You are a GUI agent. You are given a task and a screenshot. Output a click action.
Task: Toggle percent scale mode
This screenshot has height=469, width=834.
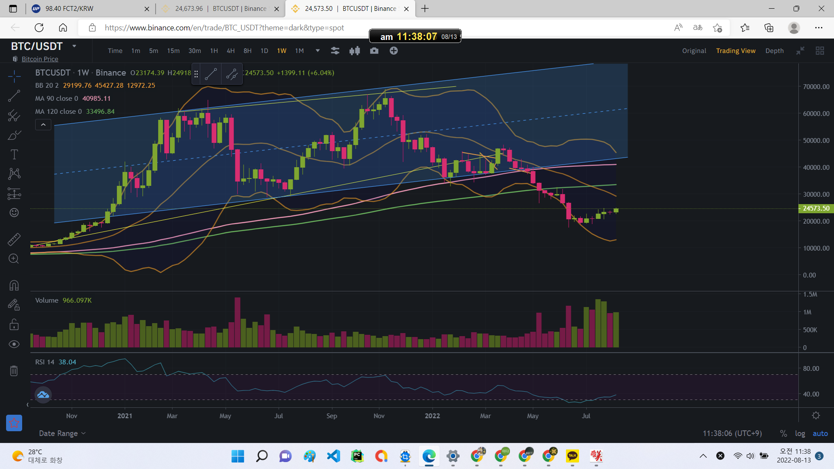[x=783, y=433]
